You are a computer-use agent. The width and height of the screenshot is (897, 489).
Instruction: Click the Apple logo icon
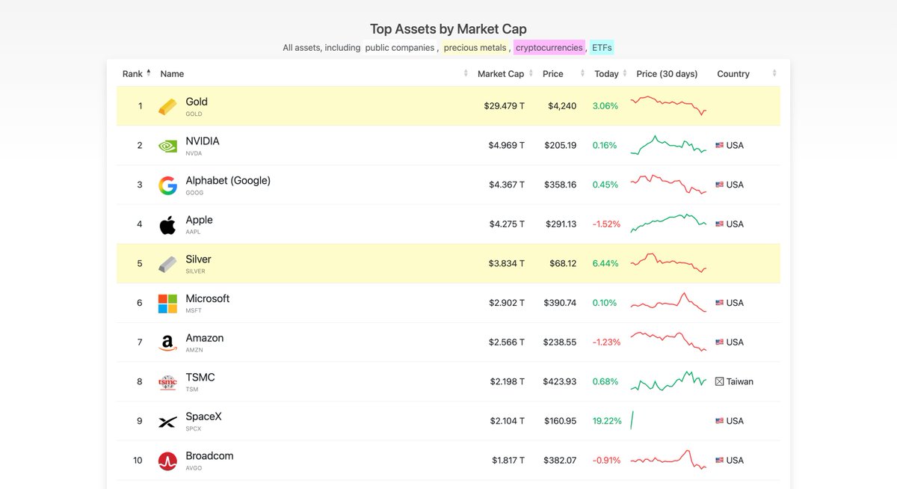(167, 225)
